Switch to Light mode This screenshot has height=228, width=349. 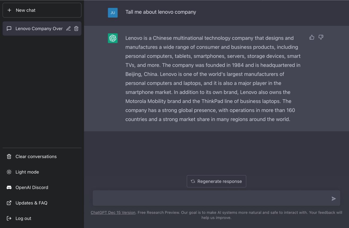point(27,172)
